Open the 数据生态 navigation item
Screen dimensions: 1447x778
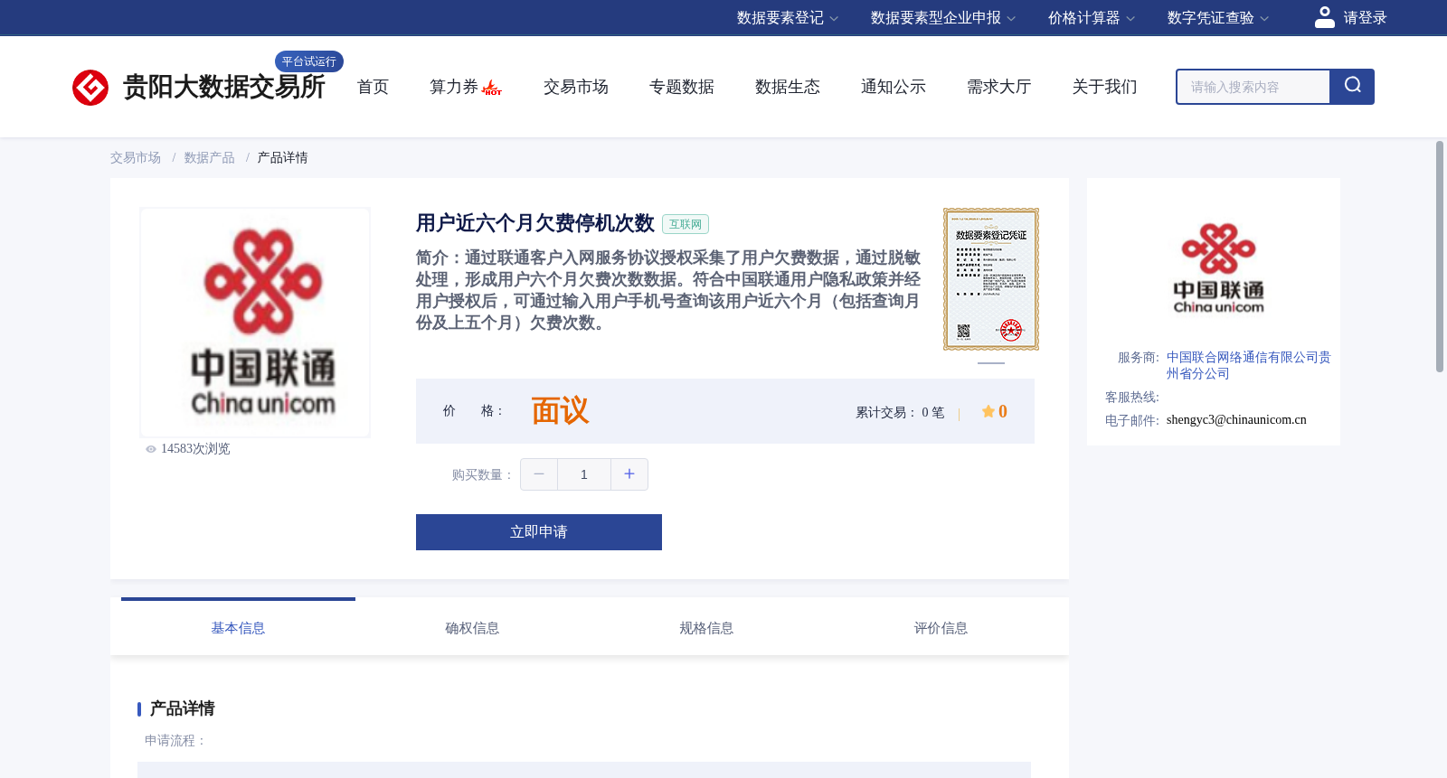pyautogui.click(x=788, y=87)
